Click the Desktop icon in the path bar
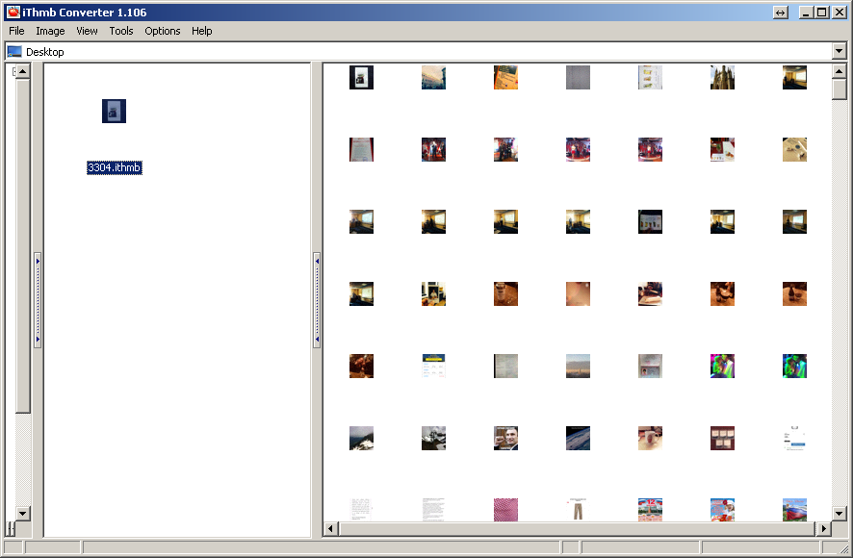This screenshot has height=558, width=853. pos(14,52)
